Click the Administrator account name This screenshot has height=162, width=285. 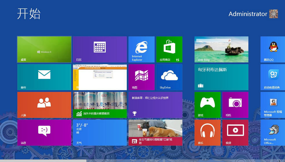coord(248,14)
